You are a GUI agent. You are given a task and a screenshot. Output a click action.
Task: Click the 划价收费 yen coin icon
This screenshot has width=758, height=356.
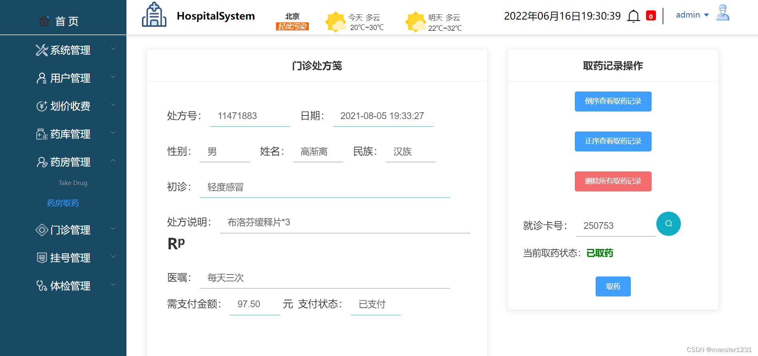[42, 106]
